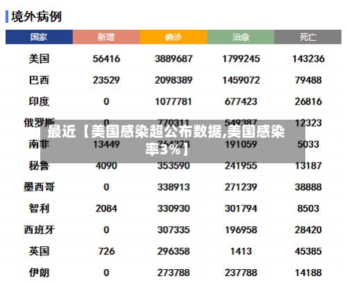This screenshot has height=283, width=347.
Task: Click the country name 秘鲁
Action: pyautogui.click(x=39, y=166)
